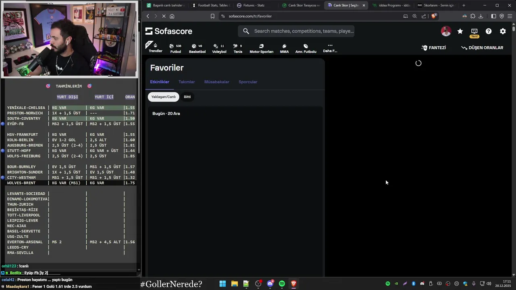The width and height of the screenshot is (516, 290).
Task: Expand the Daha Fazla sports menu
Action: 330,48
